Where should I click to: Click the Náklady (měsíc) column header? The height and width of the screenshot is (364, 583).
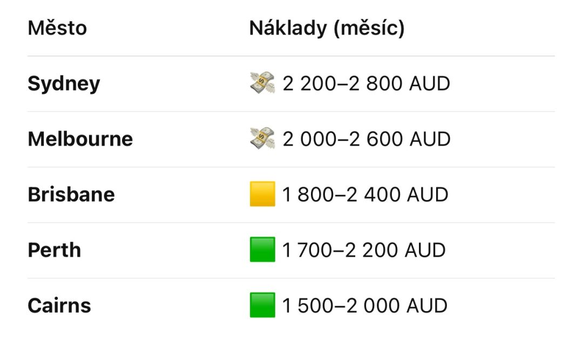327,28
